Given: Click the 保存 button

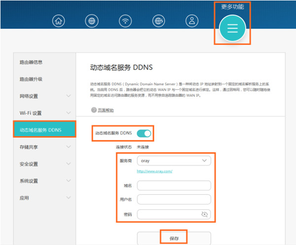Looking at the screenshot, I should click(174, 238).
